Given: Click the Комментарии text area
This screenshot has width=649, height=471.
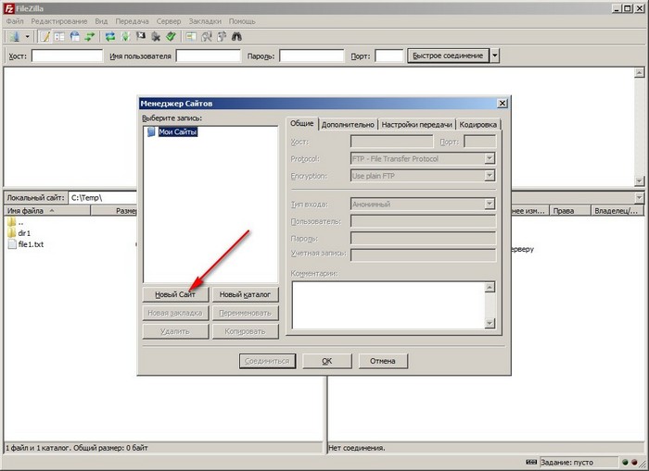Looking at the screenshot, I should (388, 305).
